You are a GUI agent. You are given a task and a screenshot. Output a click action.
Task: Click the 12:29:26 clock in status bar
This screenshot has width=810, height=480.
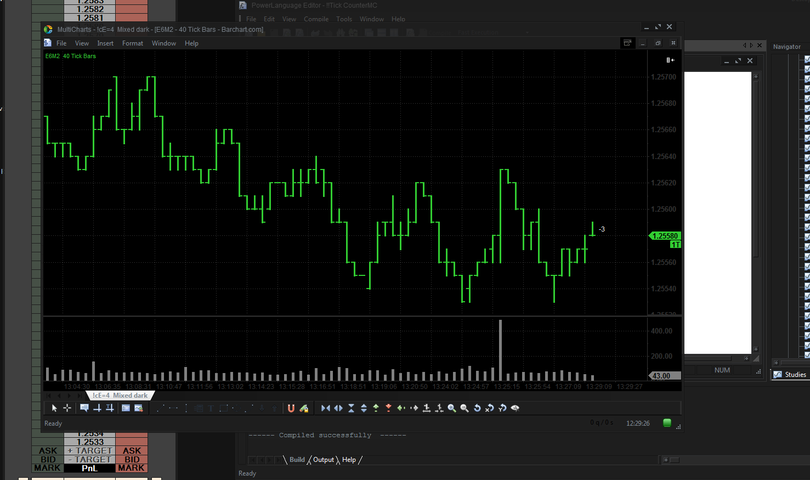point(638,423)
